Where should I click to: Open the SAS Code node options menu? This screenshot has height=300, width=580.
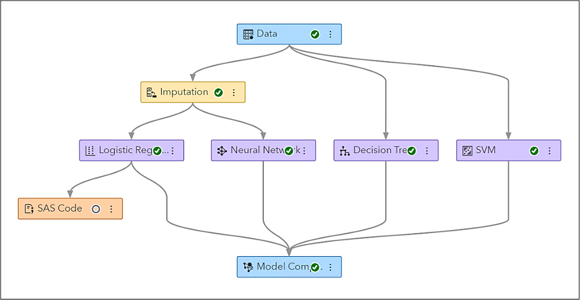[x=111, y=209]
